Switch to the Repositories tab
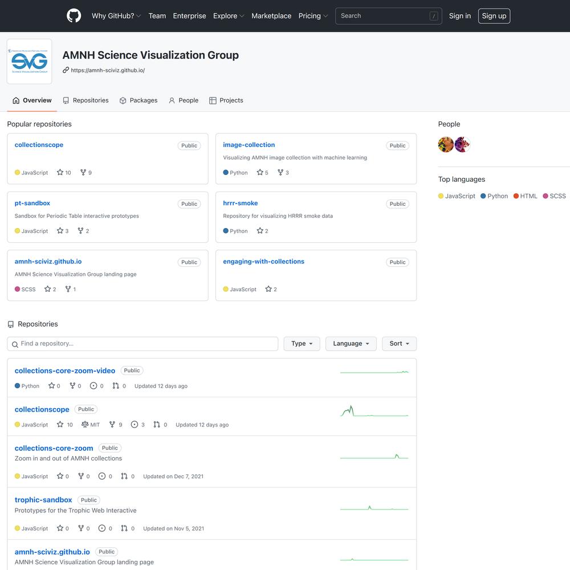 point(86,100)
